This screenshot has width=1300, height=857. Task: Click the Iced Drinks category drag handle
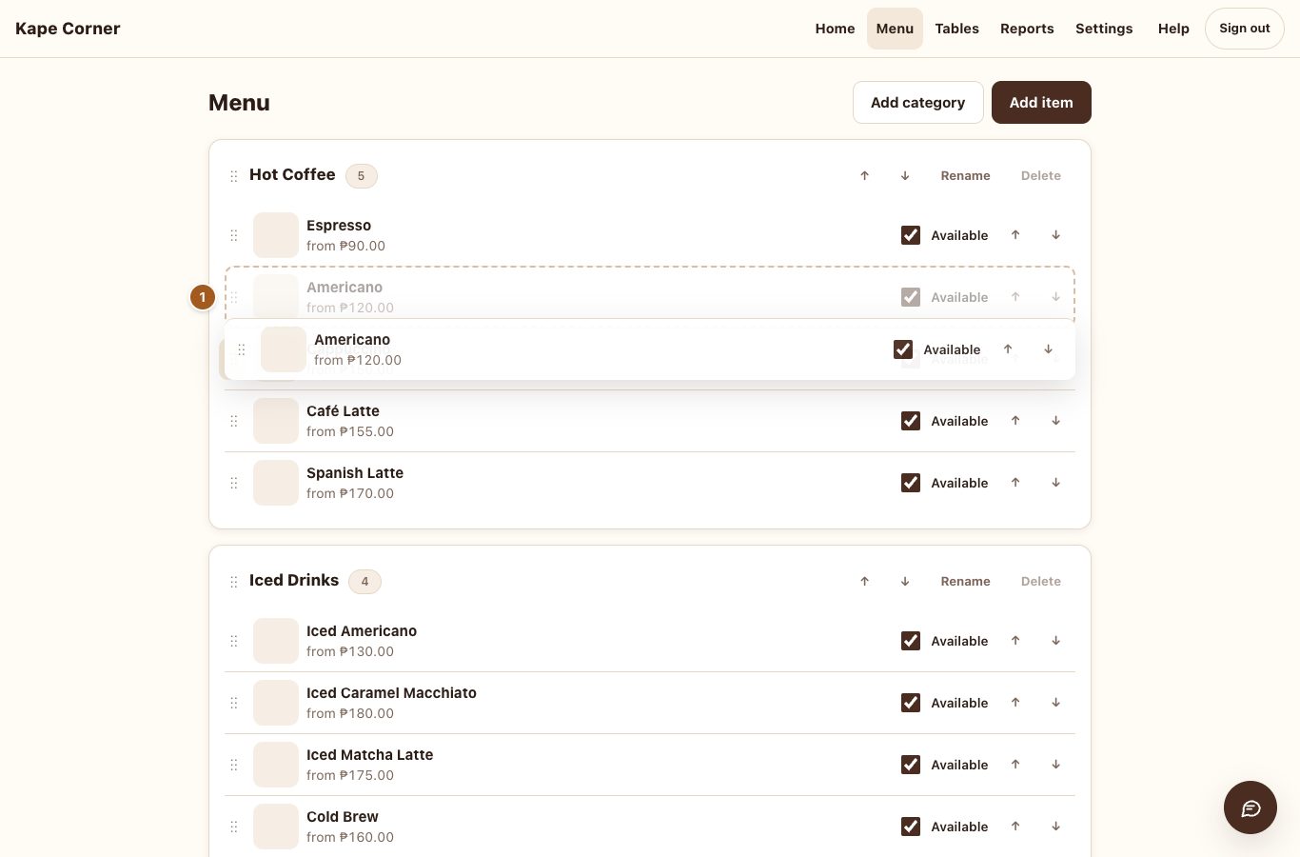point(234,582)
